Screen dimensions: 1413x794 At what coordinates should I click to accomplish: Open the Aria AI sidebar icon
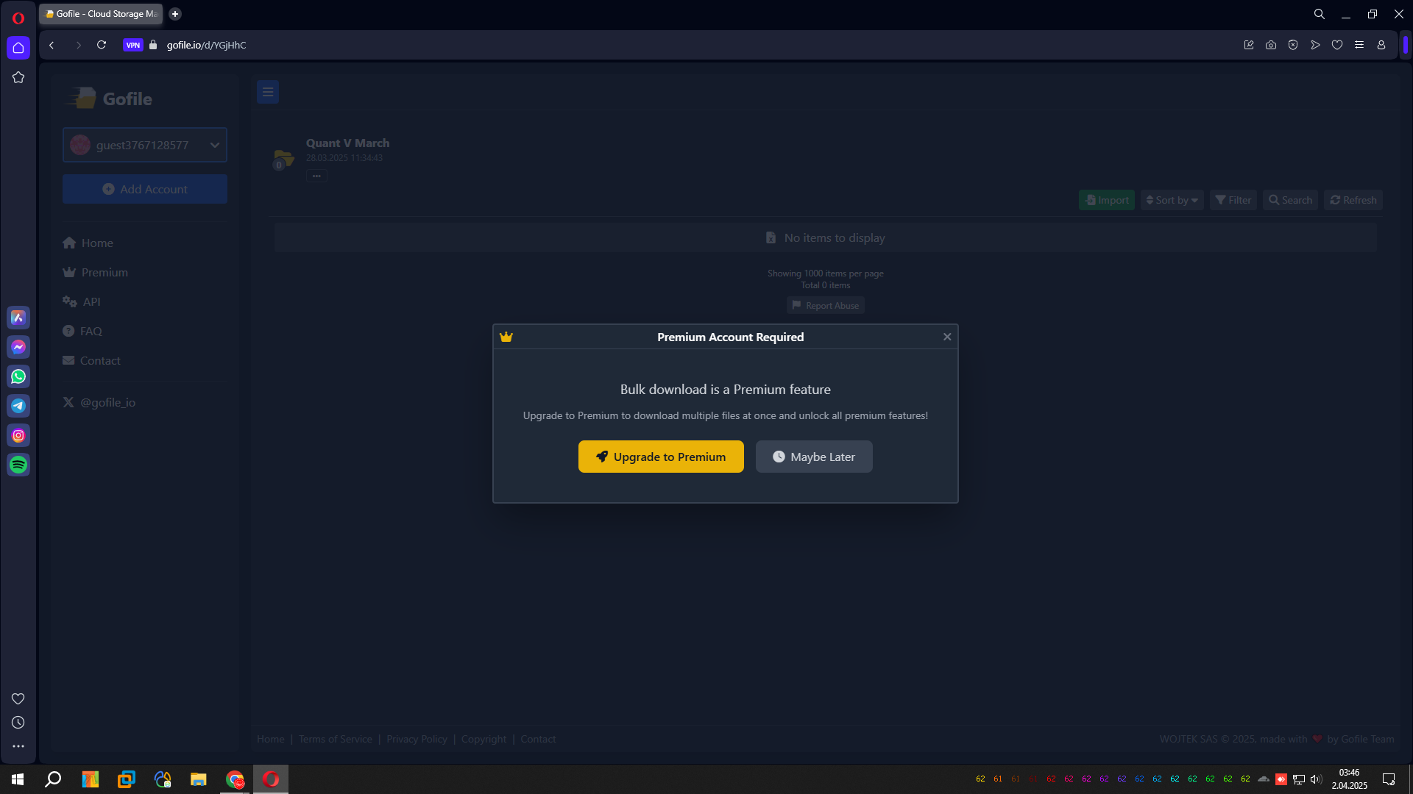[x=18, y=318]
